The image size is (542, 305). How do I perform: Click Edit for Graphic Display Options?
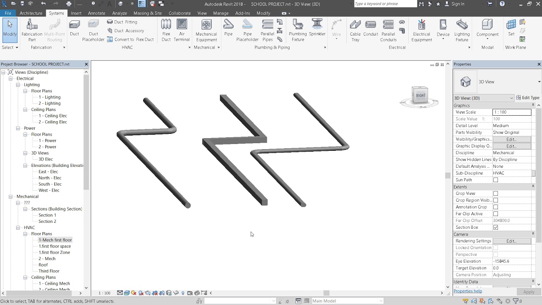click(x=512, y=146)
